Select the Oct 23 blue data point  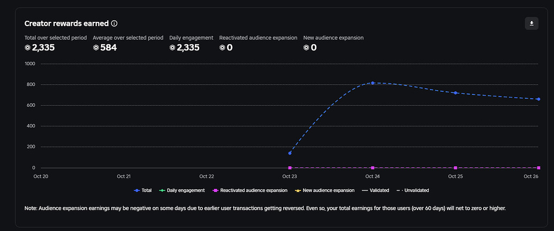(x=290, y=153)
